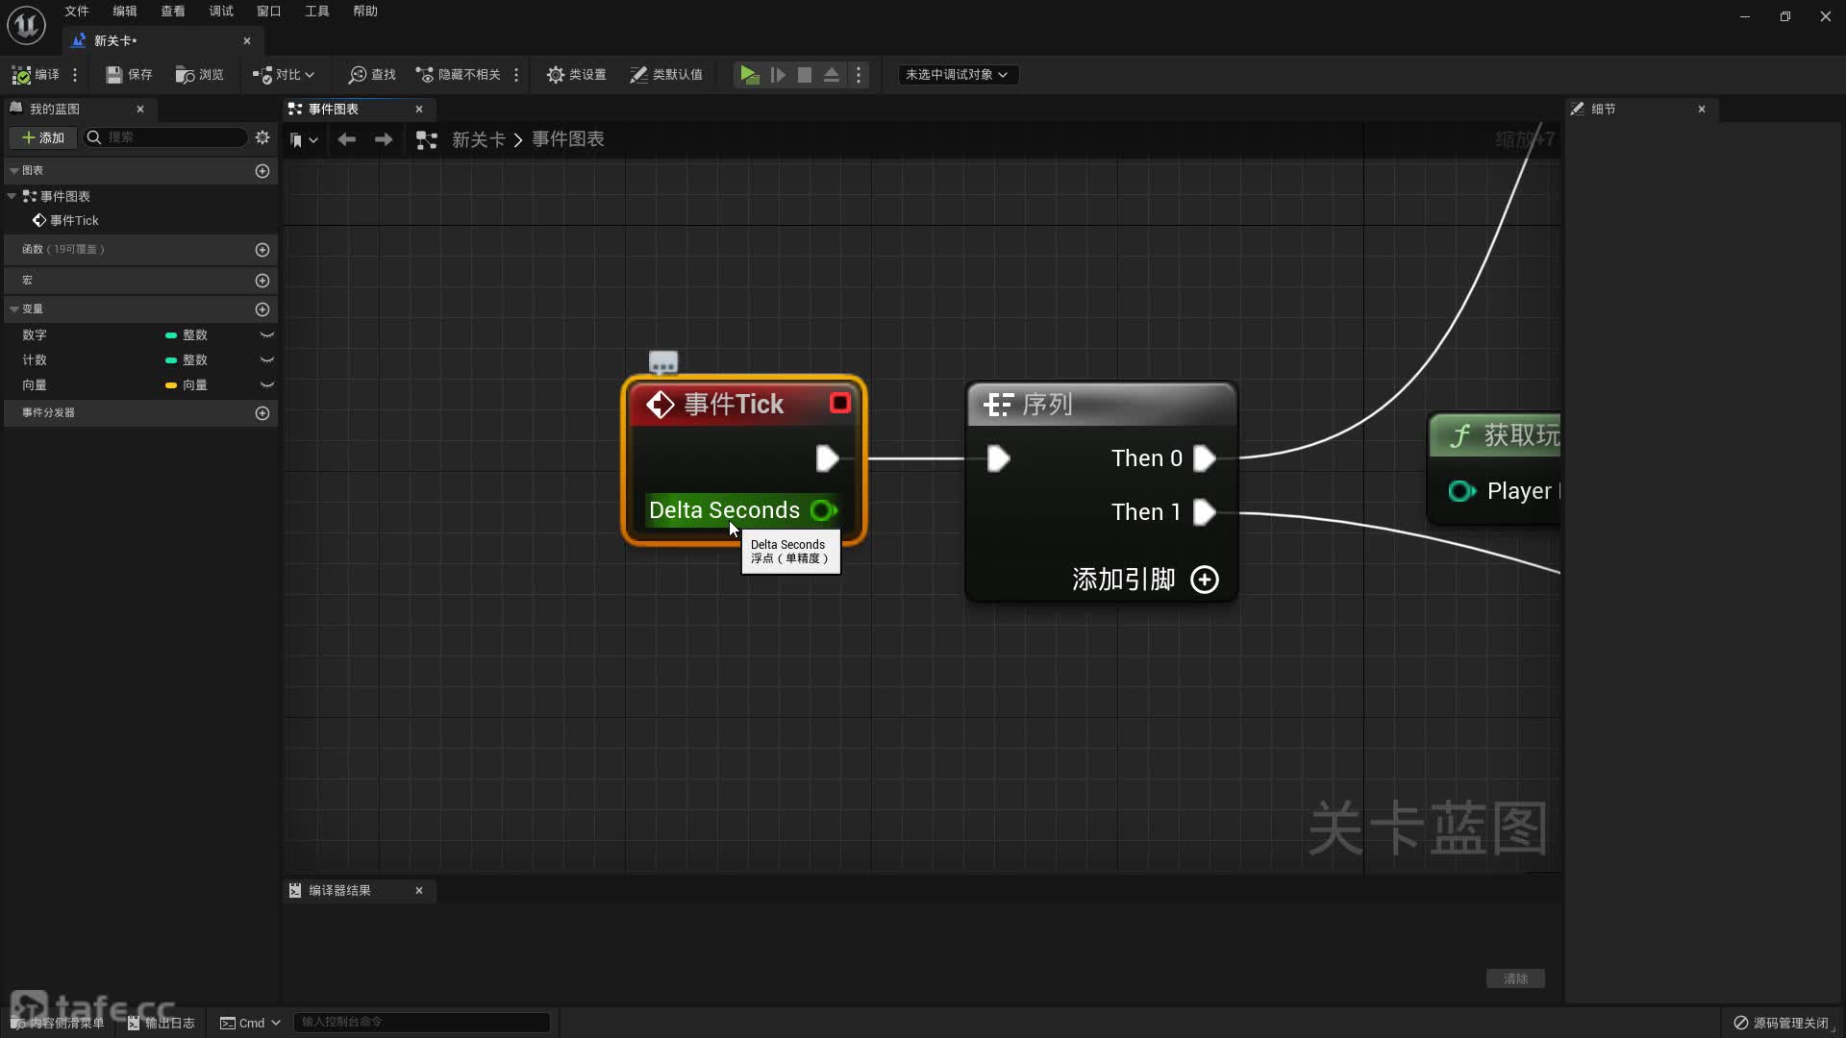Click the play simulation icon
The height and width of the screenshot is (1038, 1846).
click(x=748, y=73)
